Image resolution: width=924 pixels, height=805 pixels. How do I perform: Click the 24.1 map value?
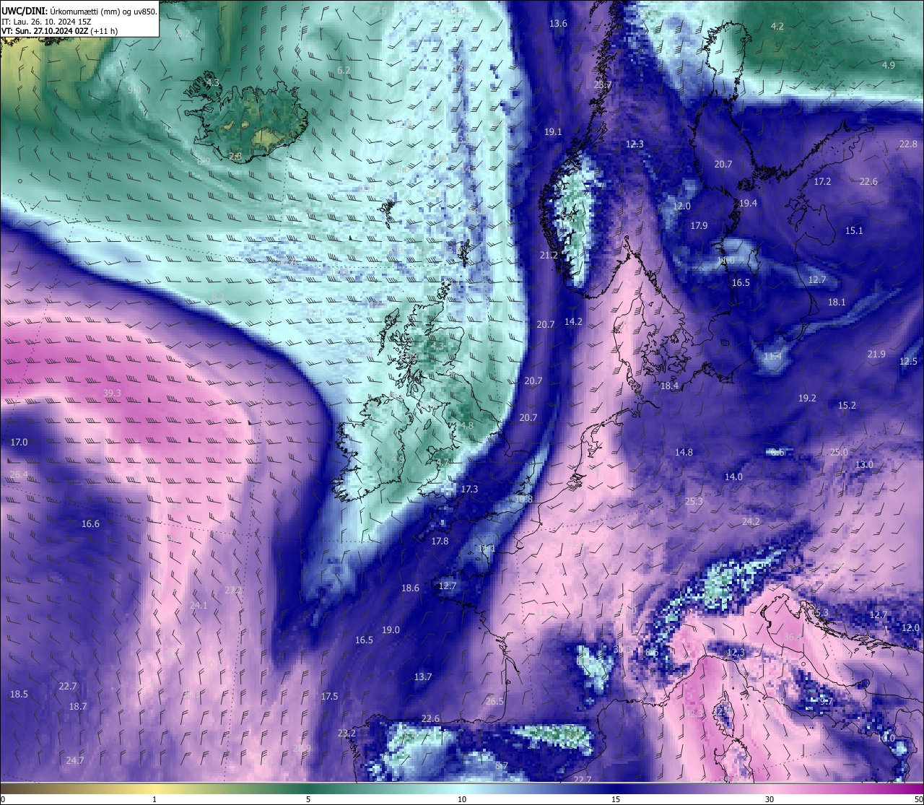point(199,606)
